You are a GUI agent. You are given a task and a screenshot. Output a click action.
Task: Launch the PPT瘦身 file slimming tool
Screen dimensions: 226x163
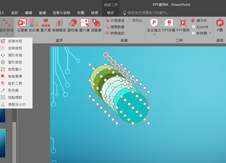pos(183,25)
